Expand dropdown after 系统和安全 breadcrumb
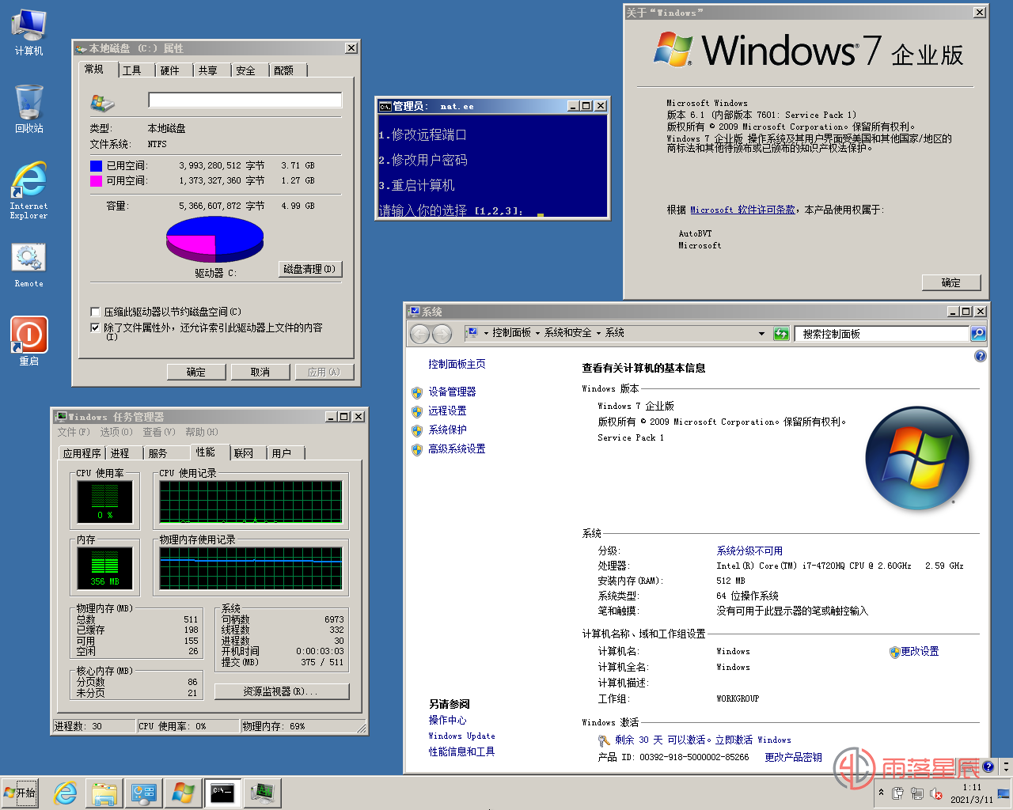Viewport: 1013px width, 810px height. pyautogui.click(x=598, y=333)
